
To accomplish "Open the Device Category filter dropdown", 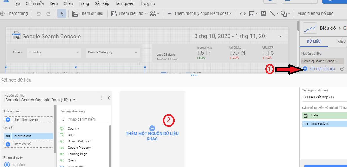I will pyautogui.click(x=113, y=53).
